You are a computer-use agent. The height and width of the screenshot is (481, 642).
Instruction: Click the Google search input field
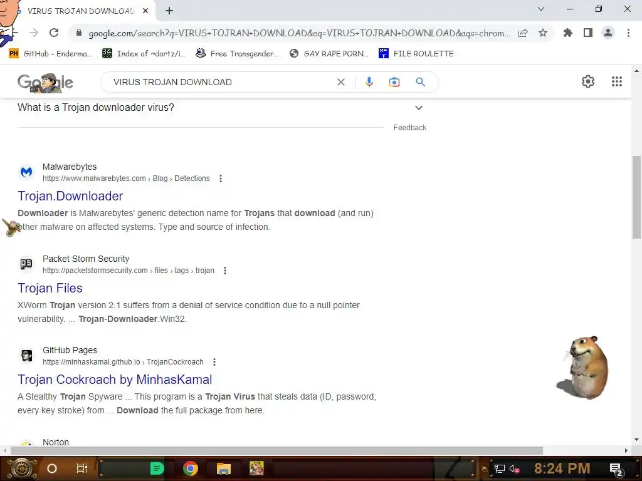221,82
